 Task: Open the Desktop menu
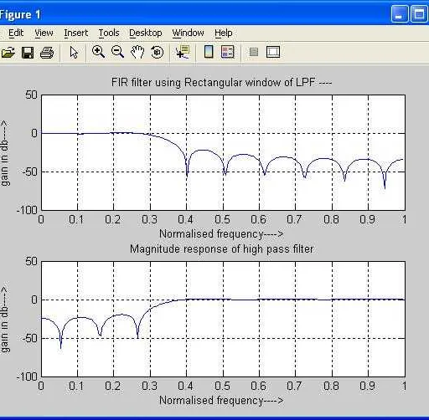[146, 33]
